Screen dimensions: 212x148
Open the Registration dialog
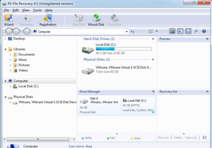click(x=48, y=20)
